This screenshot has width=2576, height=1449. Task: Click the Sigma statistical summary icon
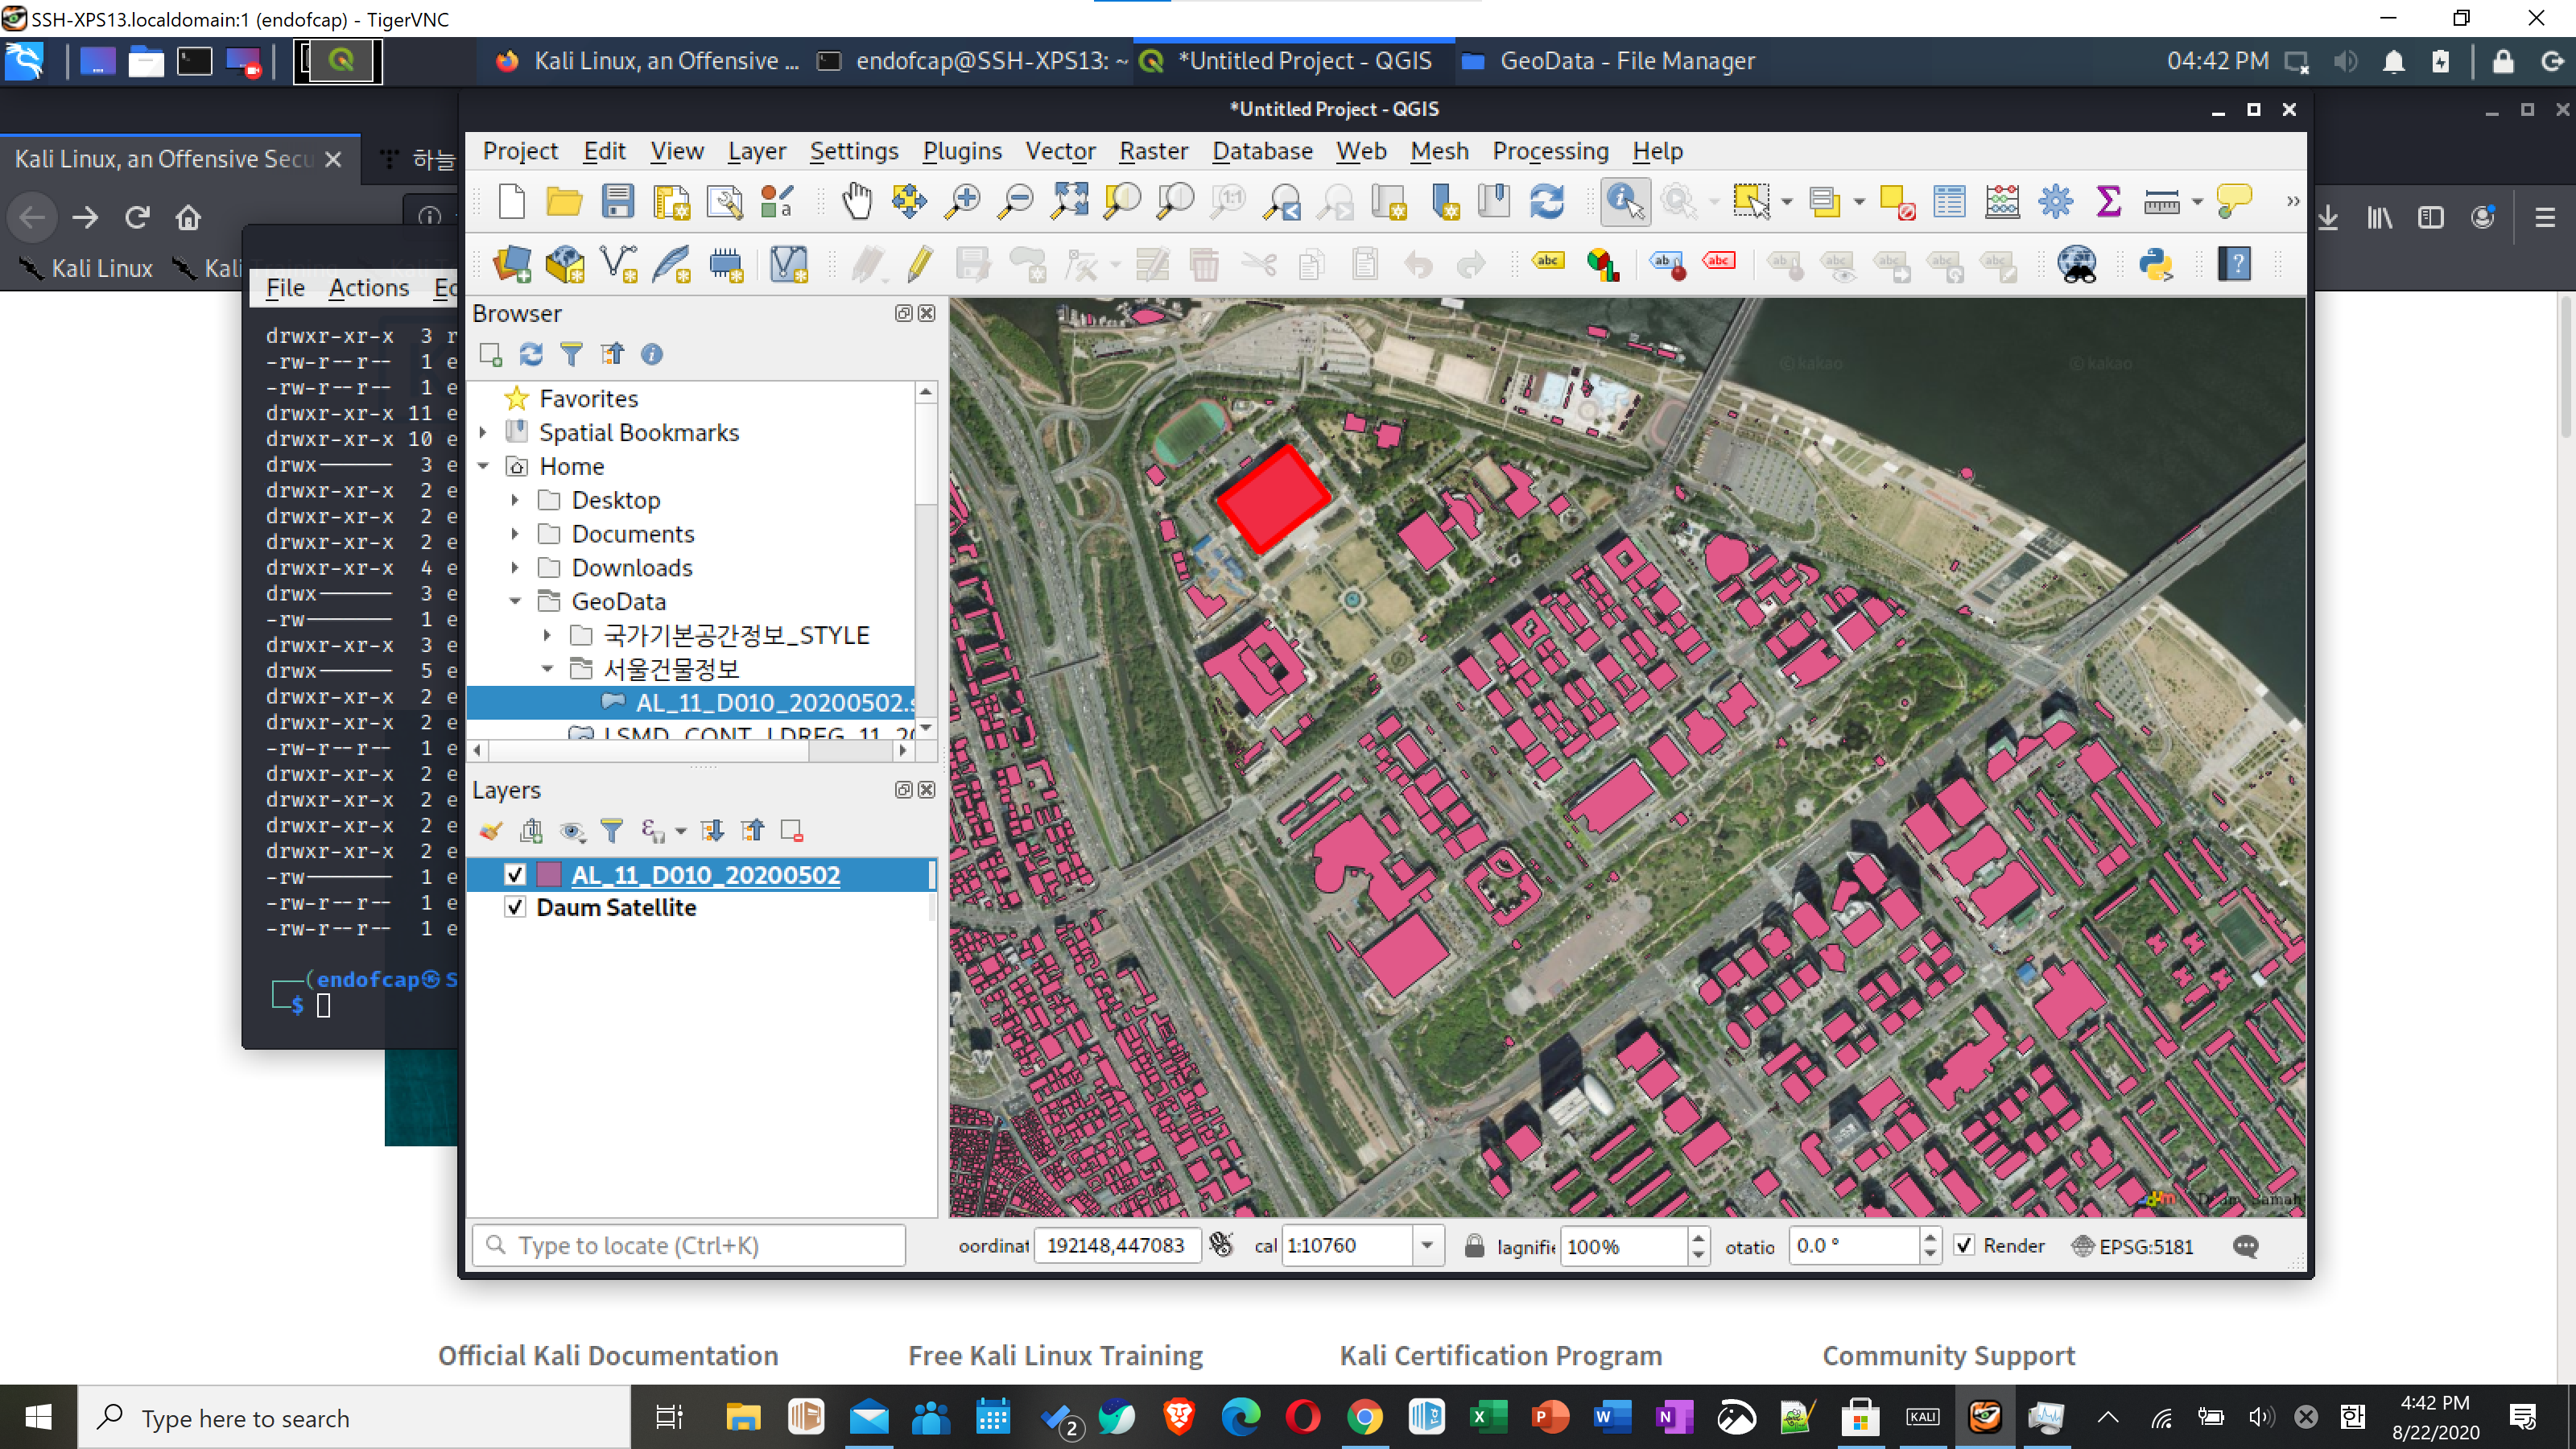point(2108,202)
